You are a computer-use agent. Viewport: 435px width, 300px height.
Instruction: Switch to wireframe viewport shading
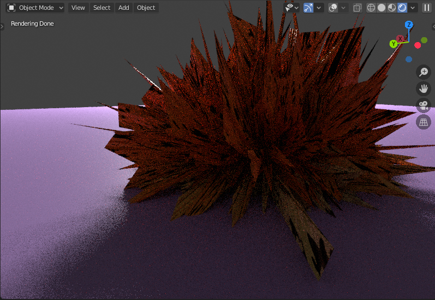(x=371, y=8)
